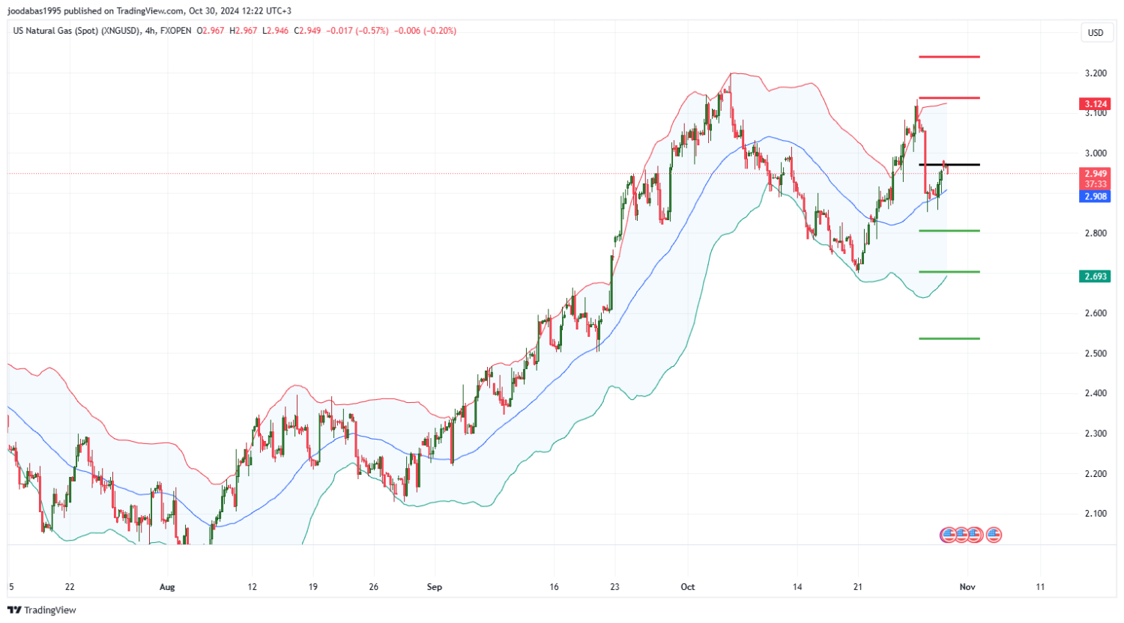Click the change value '−0.006 (−0.20%)'

426,31
